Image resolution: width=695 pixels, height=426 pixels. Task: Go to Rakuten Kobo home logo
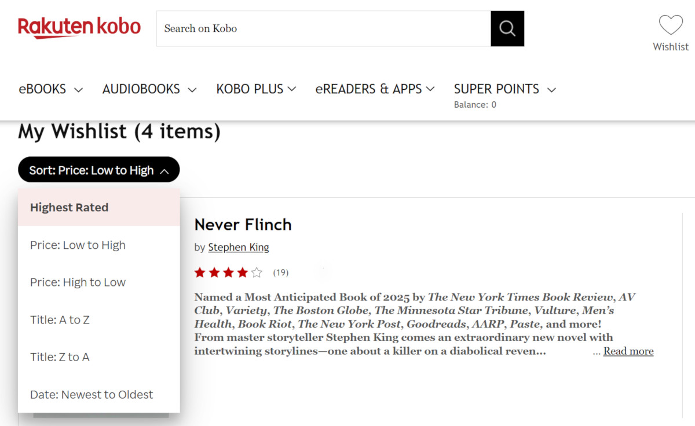click(x=79, y=28)
